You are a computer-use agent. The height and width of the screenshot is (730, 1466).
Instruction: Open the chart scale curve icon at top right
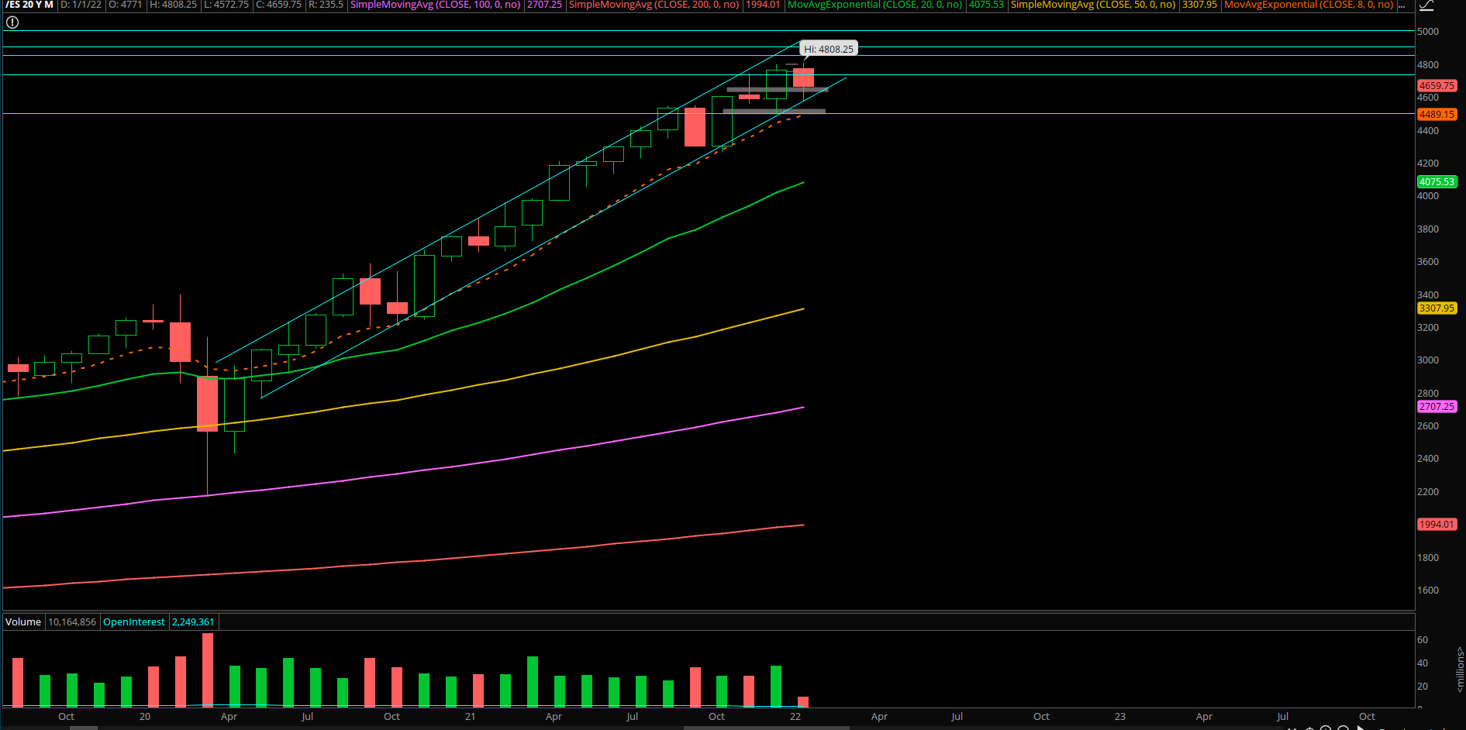pyautogui.click(x=1426, y=5)
